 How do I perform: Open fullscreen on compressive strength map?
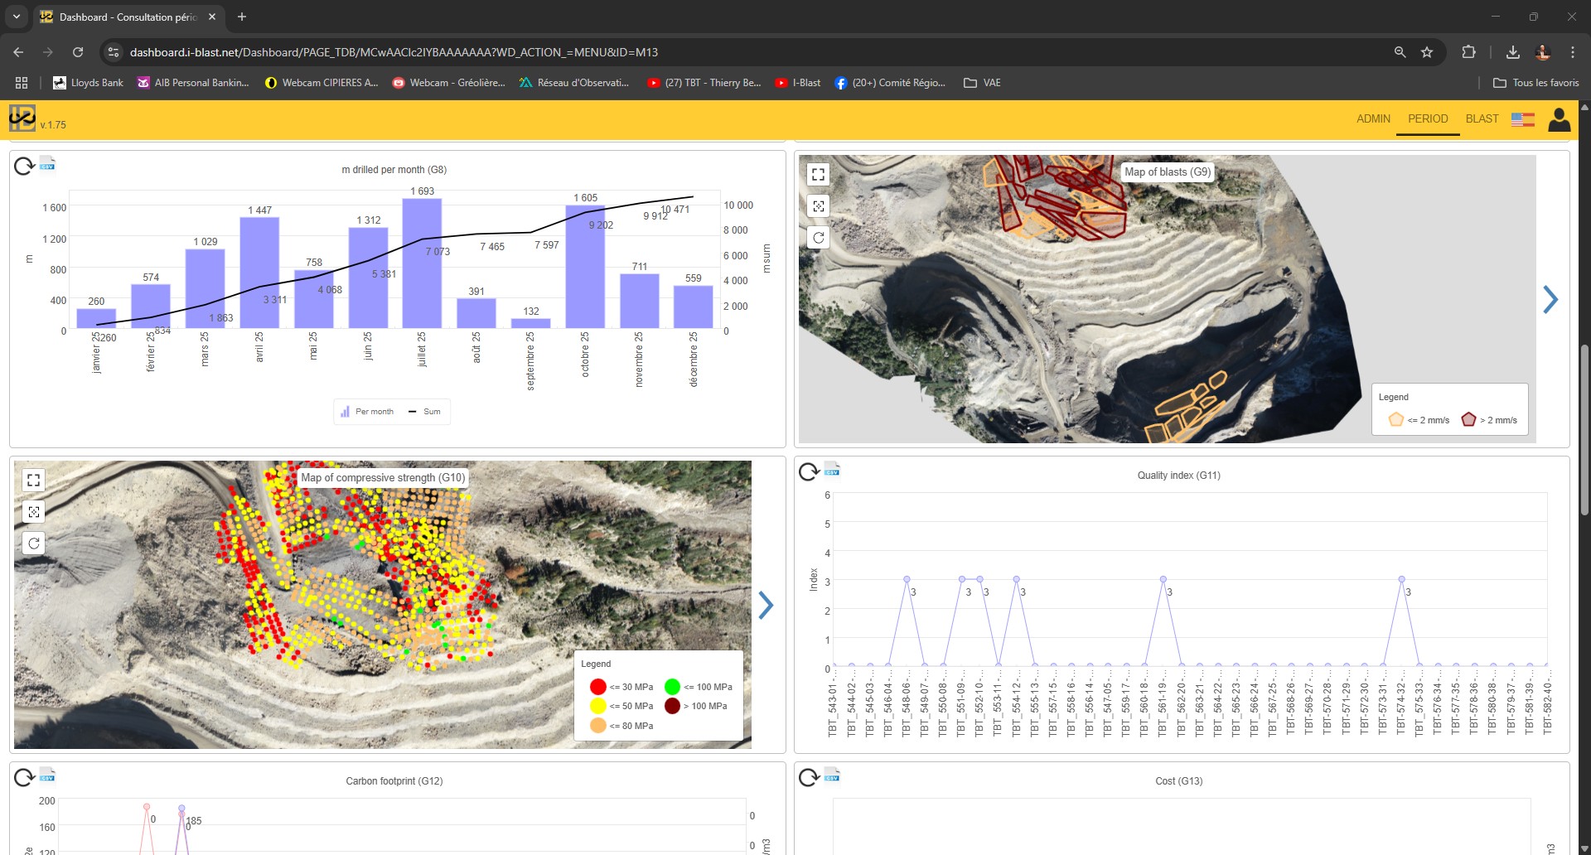pyautogui.click(x=33, y=480)
